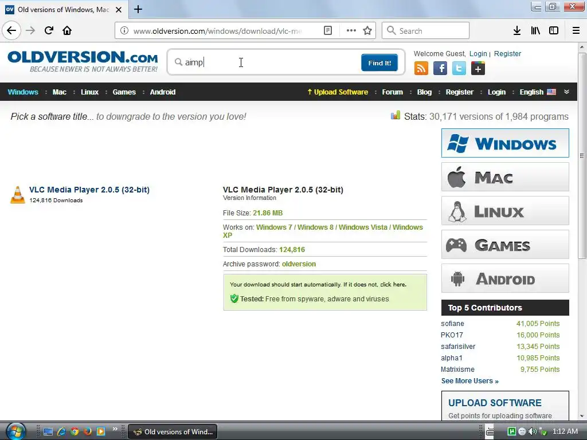Click the address bar URL

217,31
